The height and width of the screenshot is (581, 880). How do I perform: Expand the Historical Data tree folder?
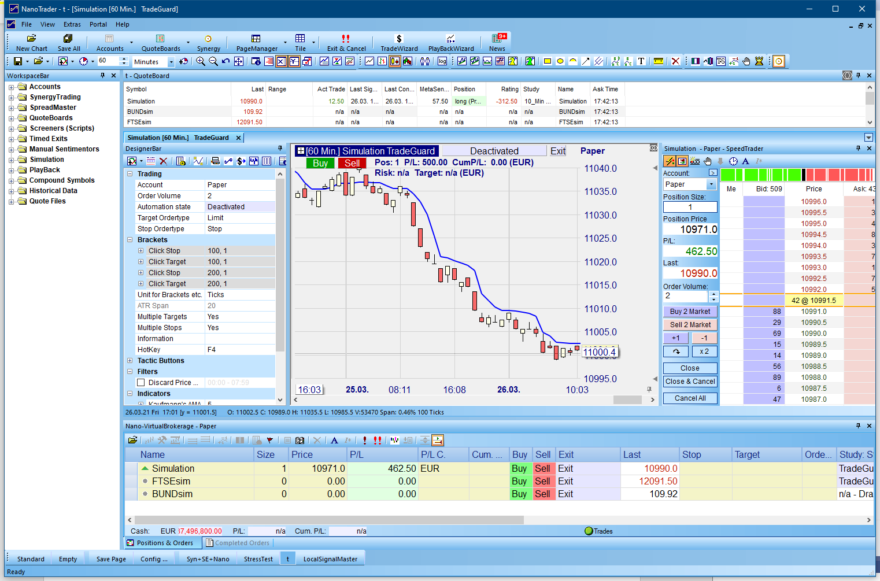(x=11, y=191)
